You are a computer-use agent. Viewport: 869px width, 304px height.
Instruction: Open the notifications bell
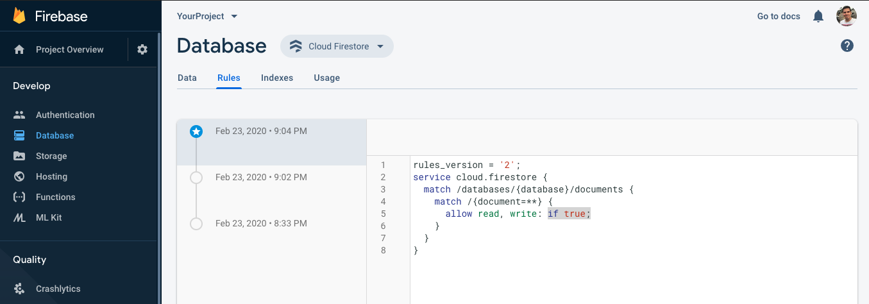point(818,16)
